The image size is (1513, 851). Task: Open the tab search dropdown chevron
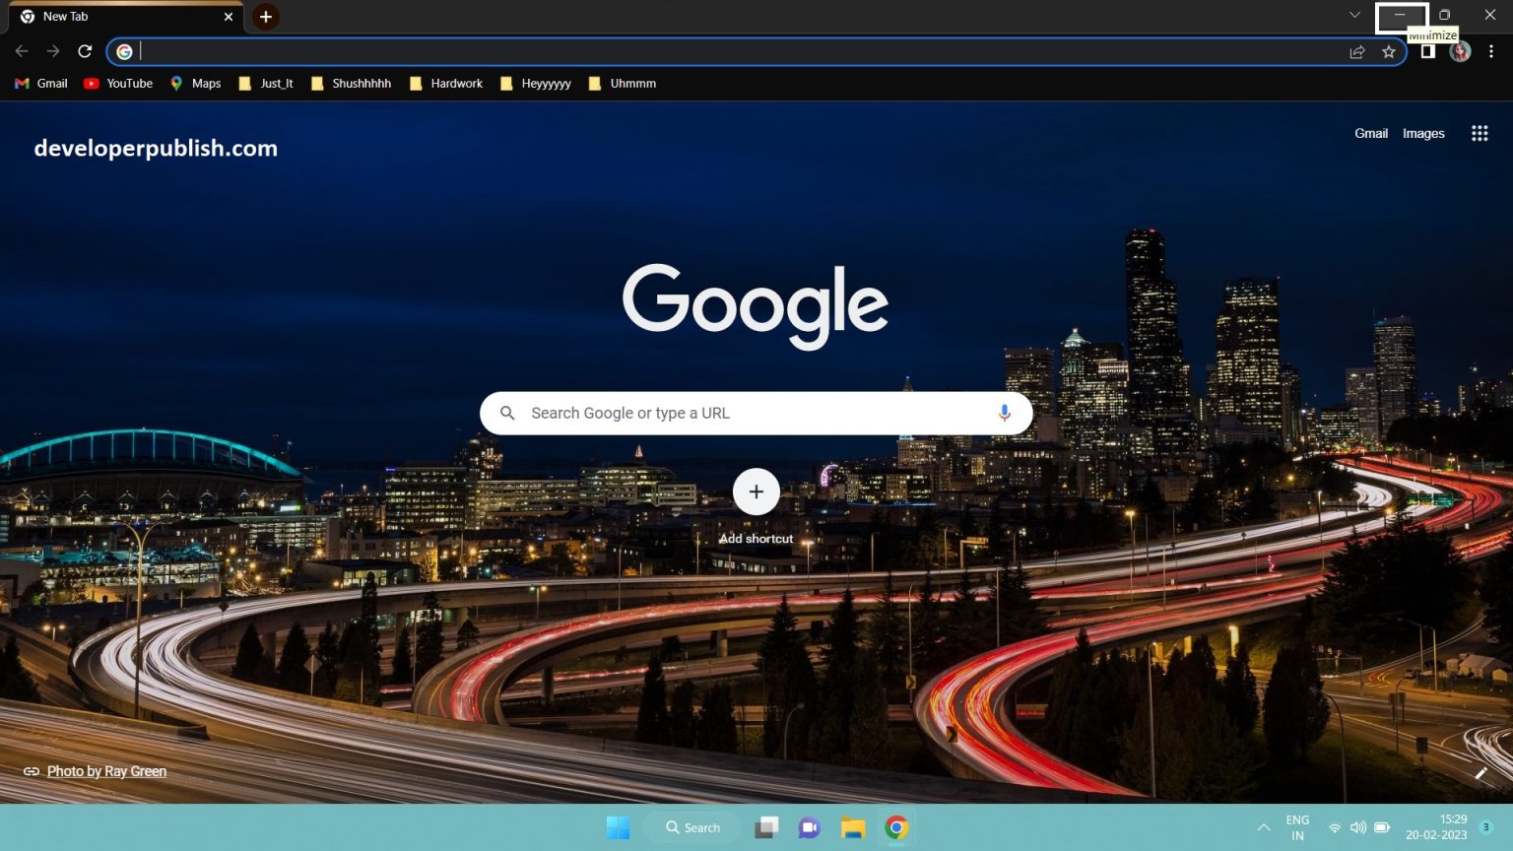click(1354, 16)
